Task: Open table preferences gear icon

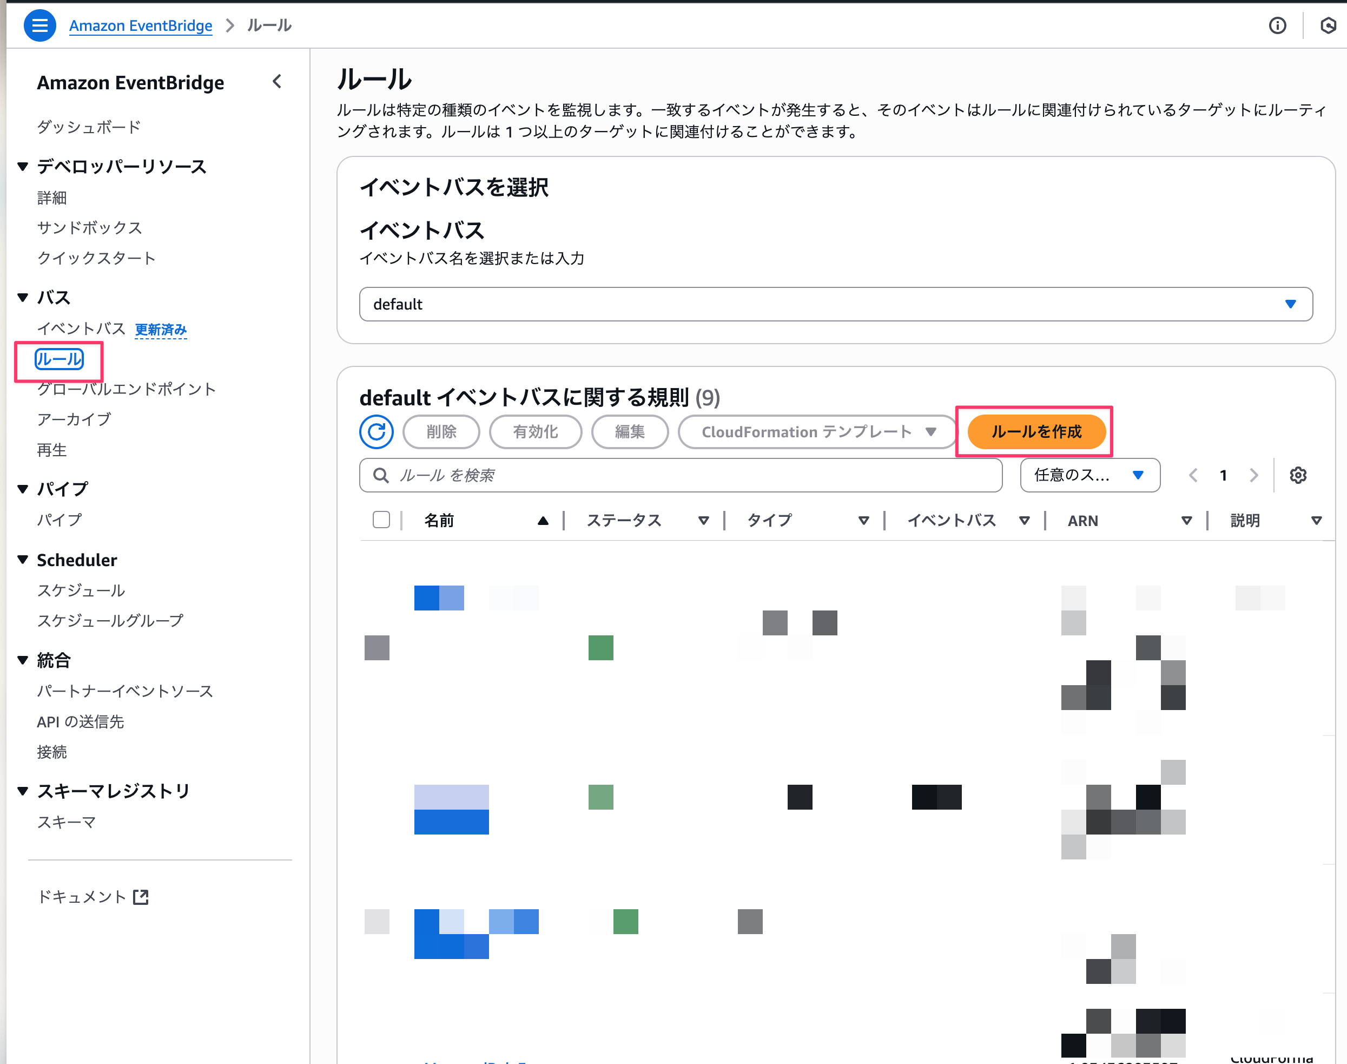Action: pos(1298,475)
